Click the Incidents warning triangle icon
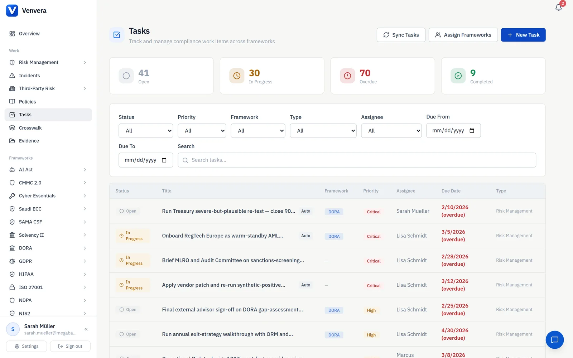This screenshot has width=573, height=358. coord(12,76)
